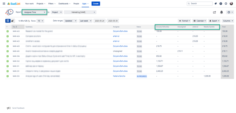Open the app switcher grid icon

4,4
